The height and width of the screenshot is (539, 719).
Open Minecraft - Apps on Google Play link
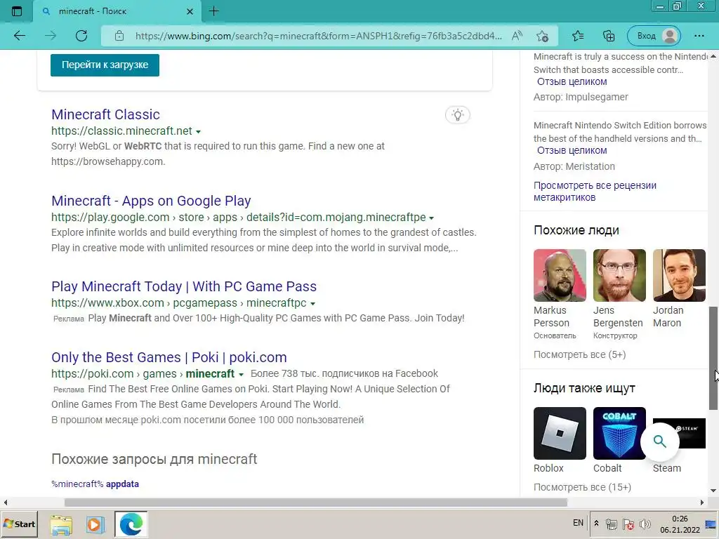pyautogui.click(x=151, y=201)
